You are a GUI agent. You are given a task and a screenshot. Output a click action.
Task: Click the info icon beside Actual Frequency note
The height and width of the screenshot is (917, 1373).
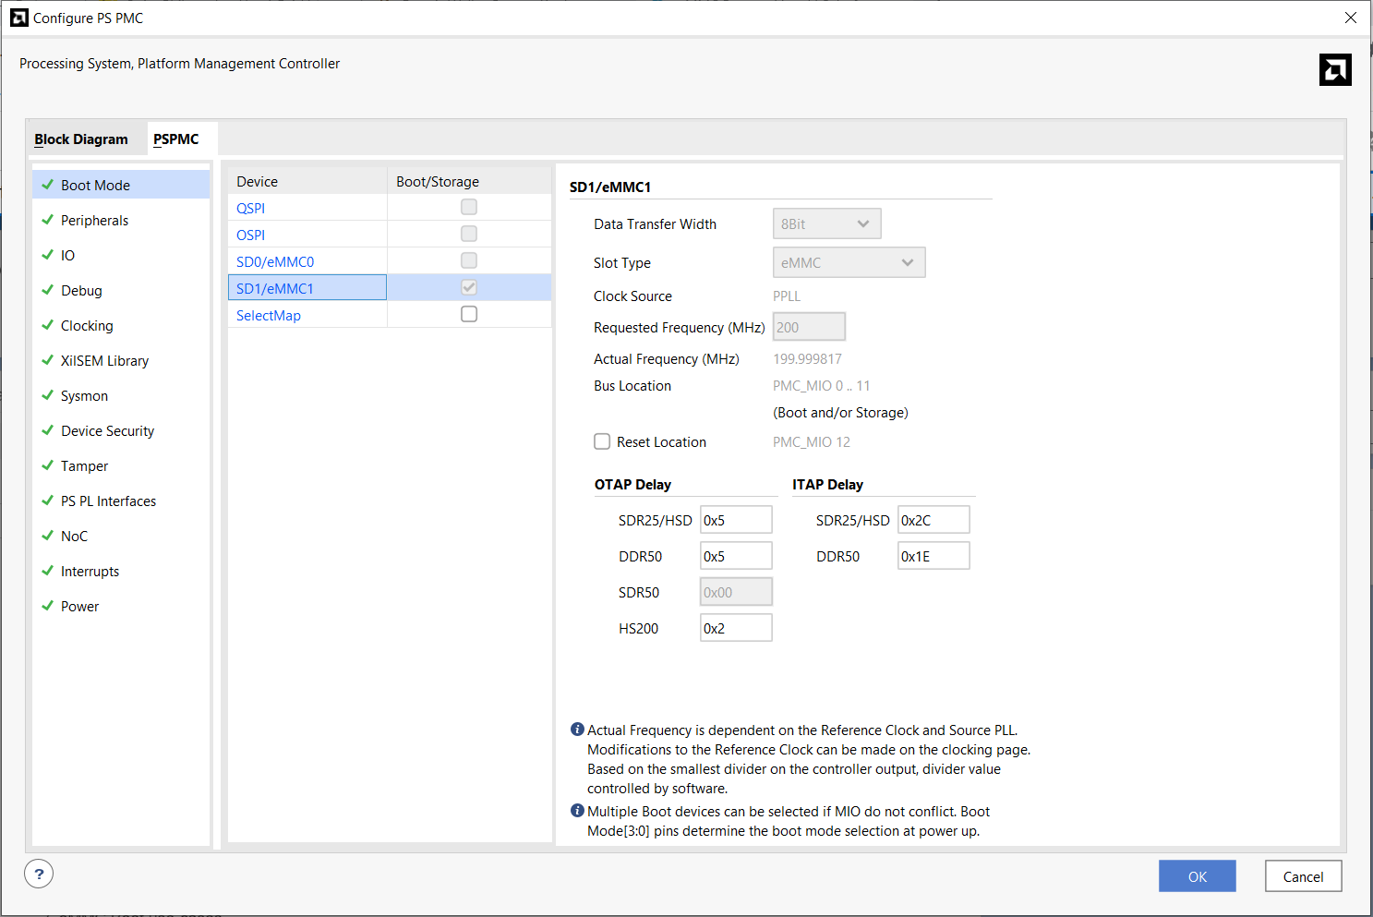point(577,730)
